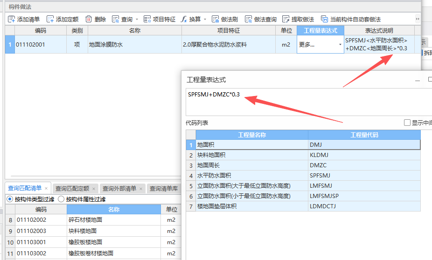Select list row 橡胶板卷材楼地面
The width and height of the screenshot is (432, 260).
pos(93,253)
